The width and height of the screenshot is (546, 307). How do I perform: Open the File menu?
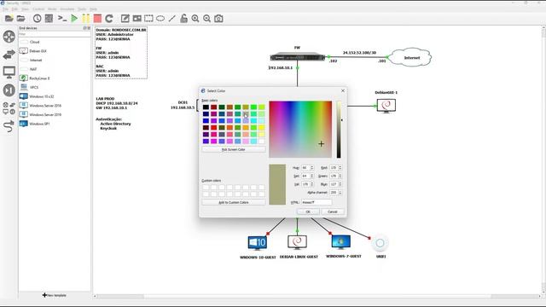click(6, 9)
